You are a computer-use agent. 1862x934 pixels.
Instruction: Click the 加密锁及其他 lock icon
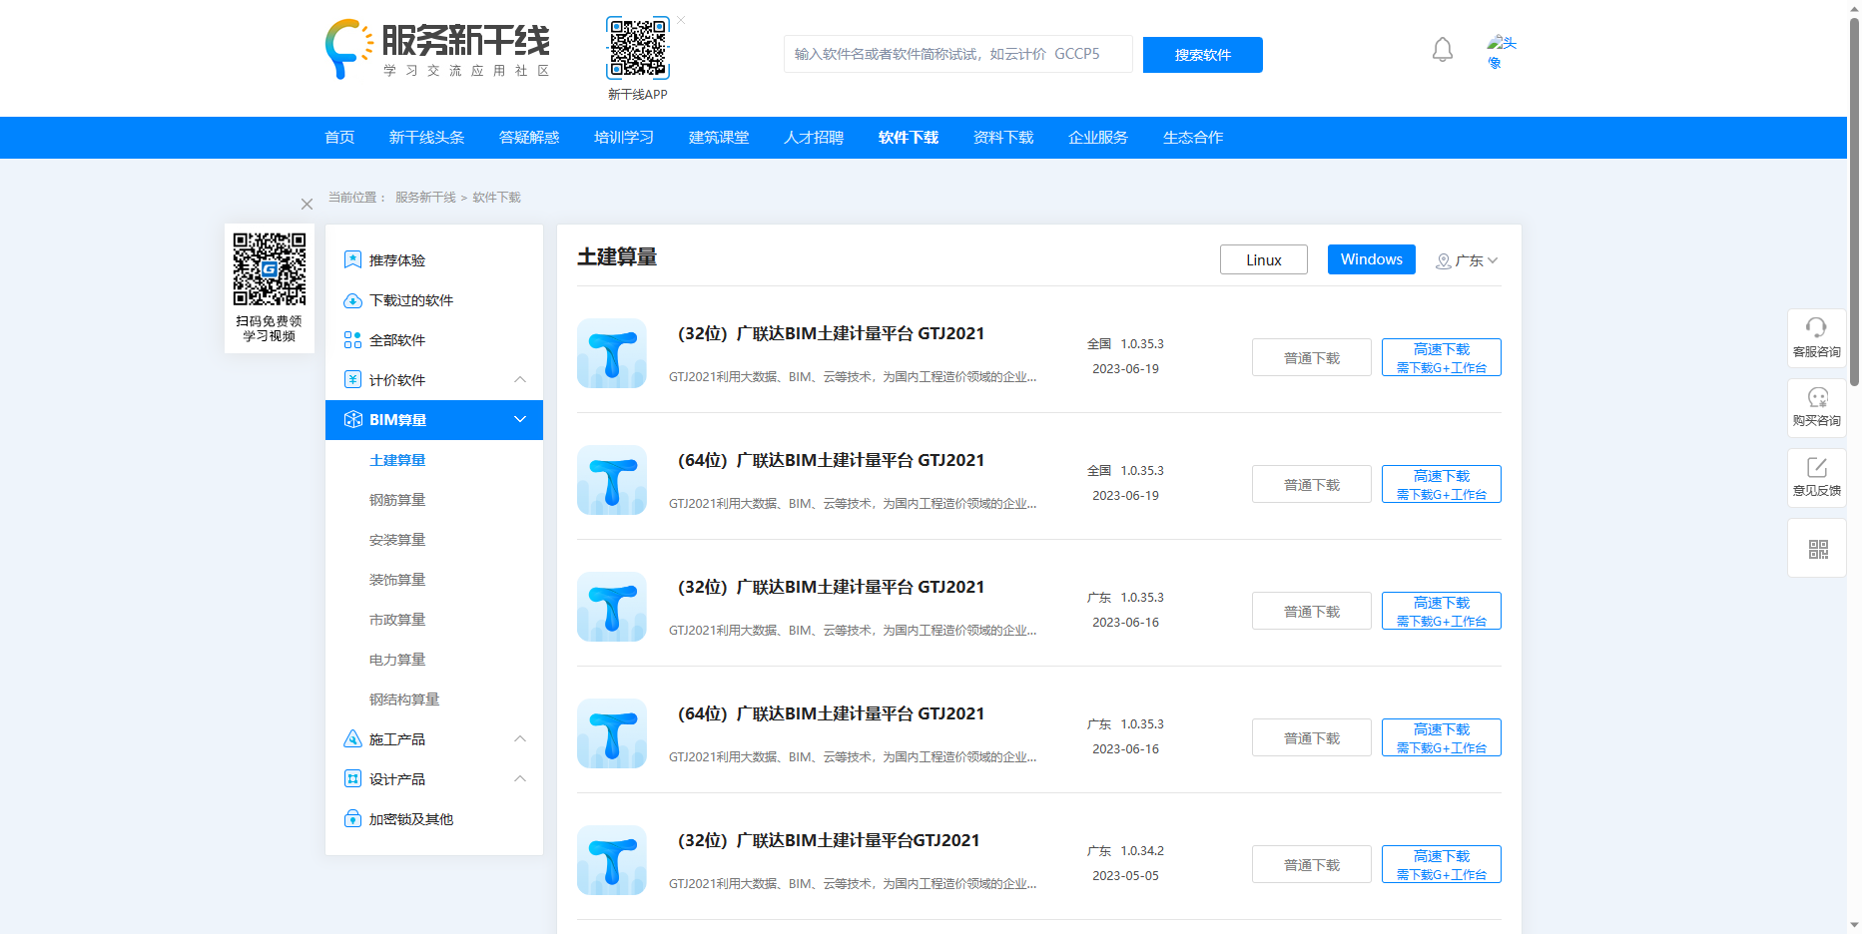pos(352,818)
